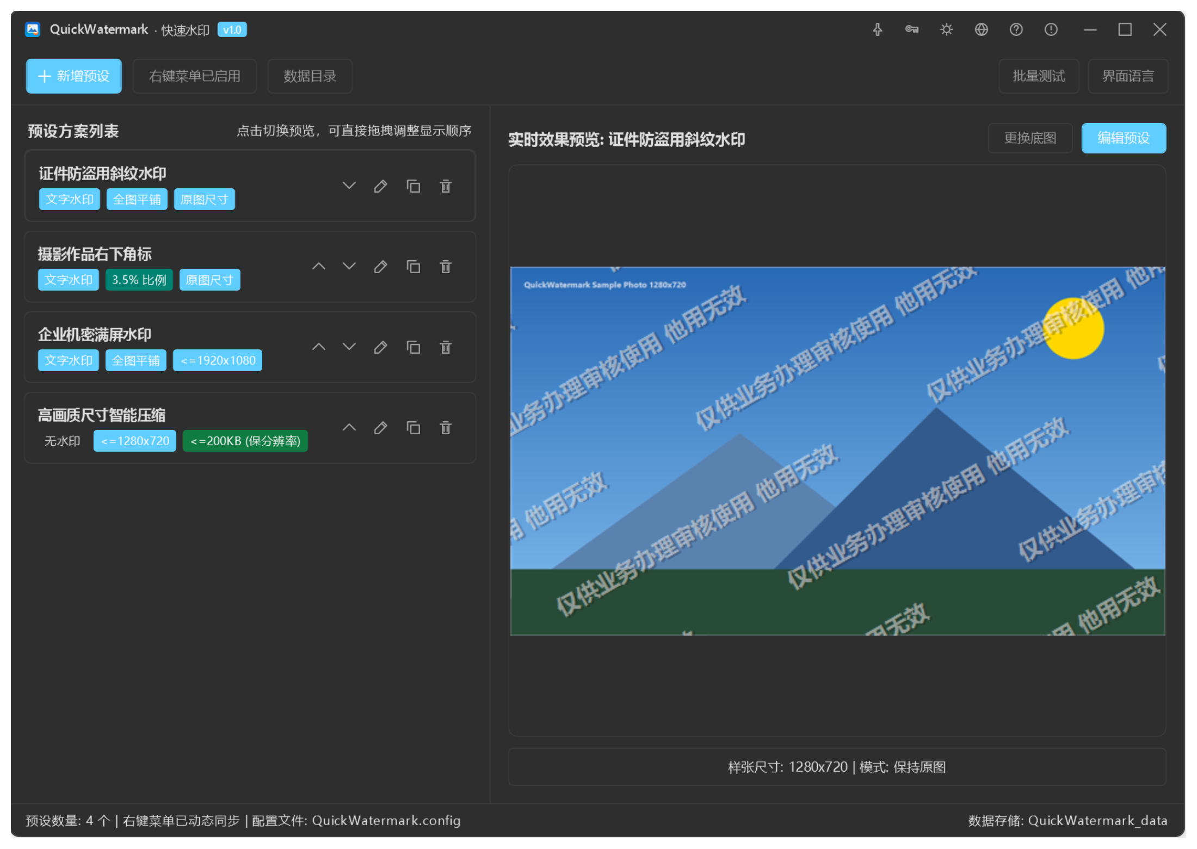Delete the 企业机密满屏水印 preset
This screenshot has width=1197, height=849.
click(x=446, y=347)
